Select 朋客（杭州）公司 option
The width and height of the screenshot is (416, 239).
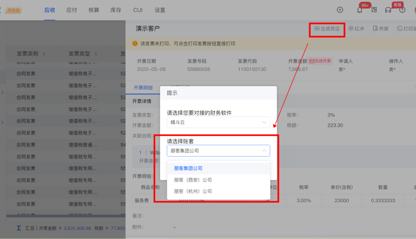(218, 192)
